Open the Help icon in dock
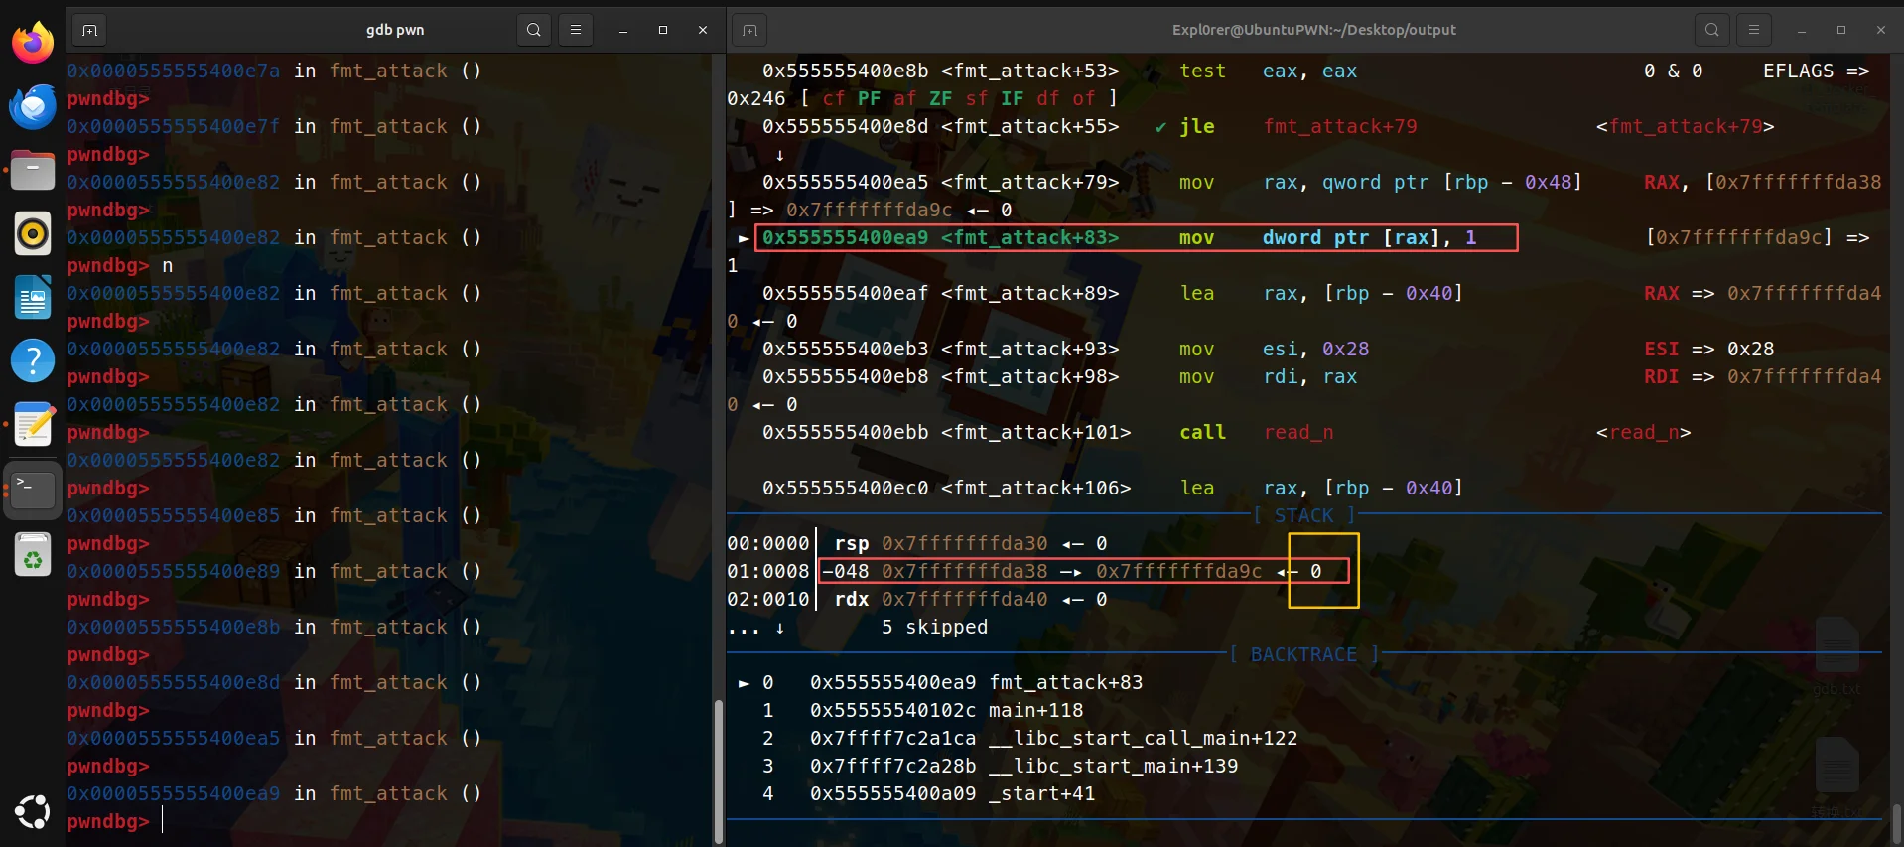The height and width of the screenshot is (847, 1904). (x=33, y=360)
